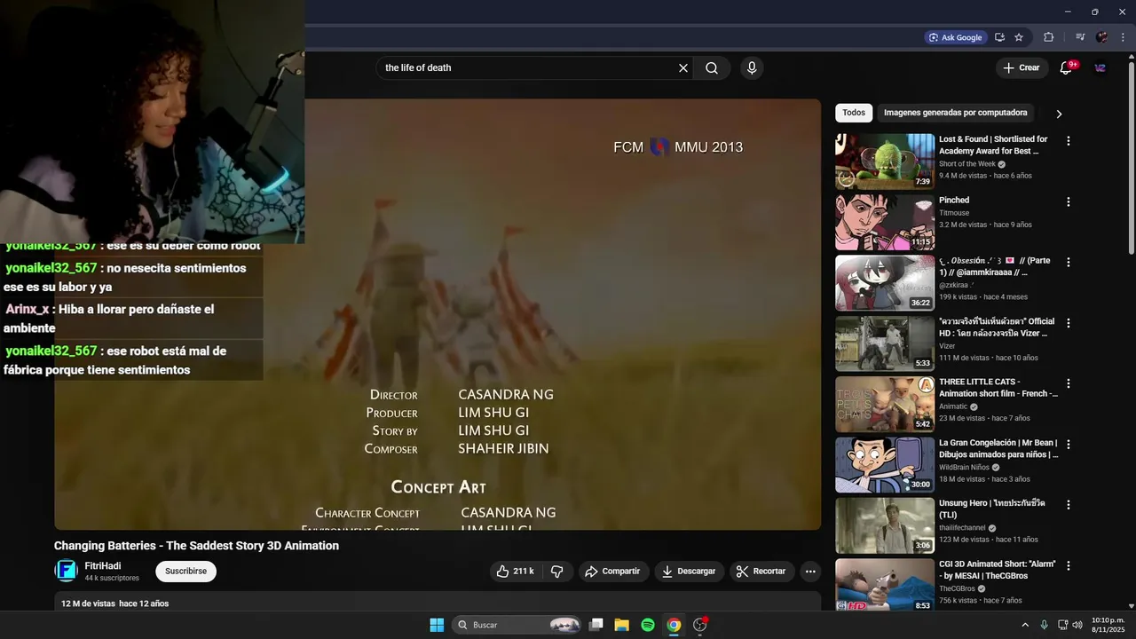Bookmark this page with star icon
Screen dimensions: 1136x639
pyautogui.click(x=1019, y=37)
